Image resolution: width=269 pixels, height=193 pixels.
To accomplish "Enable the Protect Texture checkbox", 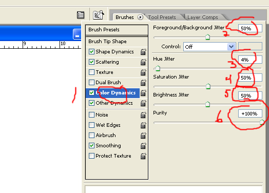I will (x=91, y=156).
